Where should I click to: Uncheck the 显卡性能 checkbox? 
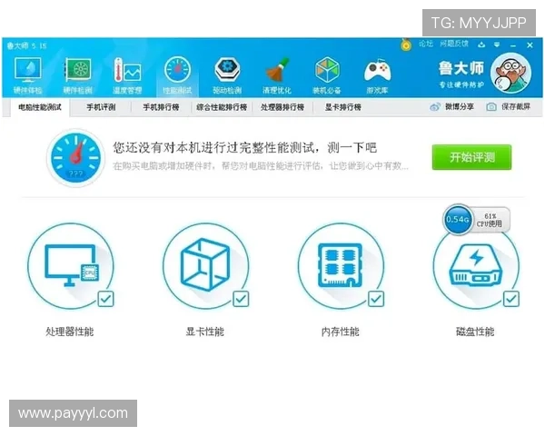pyautogui.click(x=241, y=299)
